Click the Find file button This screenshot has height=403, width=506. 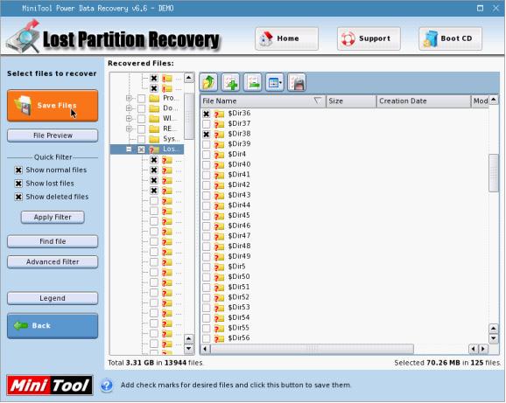point(53,241)
